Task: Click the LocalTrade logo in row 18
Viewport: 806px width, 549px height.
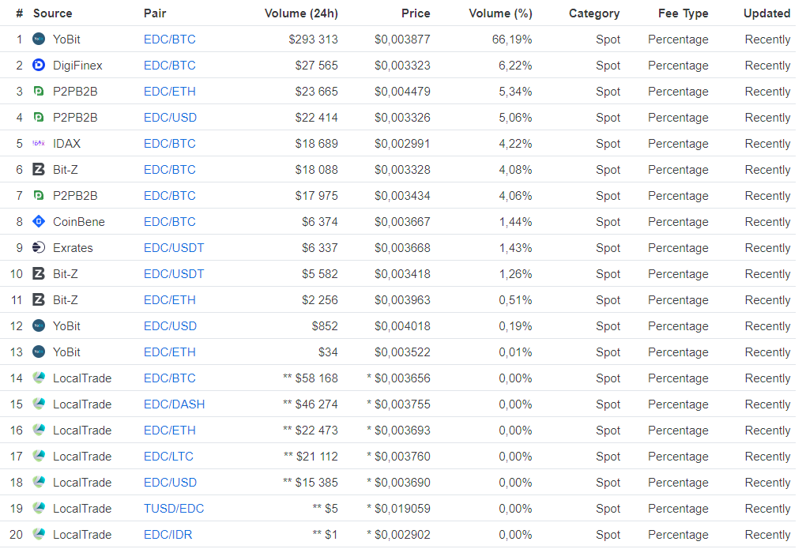Action: click(39, 482)
